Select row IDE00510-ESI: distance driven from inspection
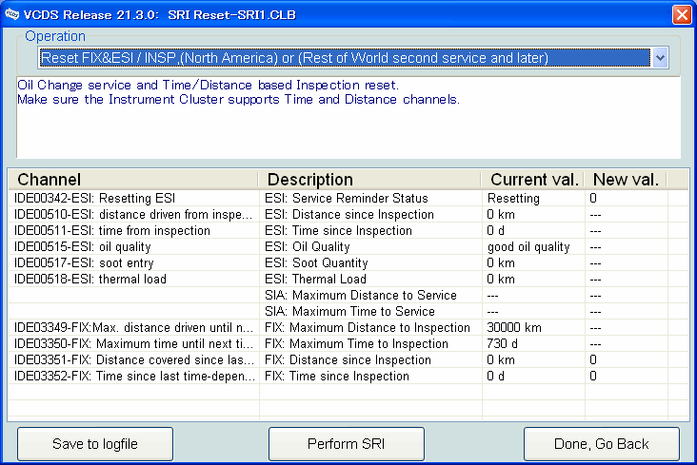The width and height of the screenshot is (697, 465). coord(348,215)
